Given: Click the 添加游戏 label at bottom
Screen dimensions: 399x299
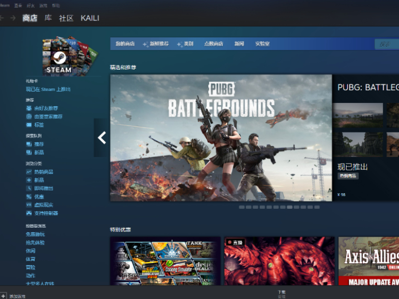Looking at the screenshot, I should 17,296.
